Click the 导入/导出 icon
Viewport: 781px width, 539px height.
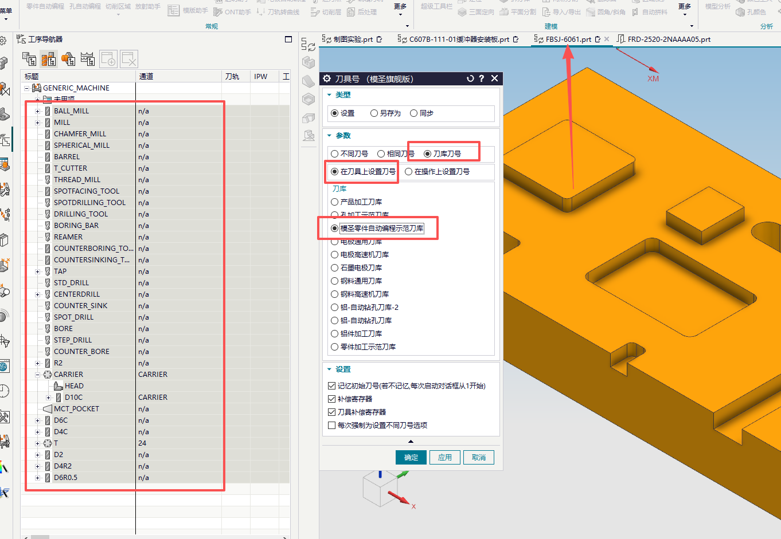coord(546,11)
